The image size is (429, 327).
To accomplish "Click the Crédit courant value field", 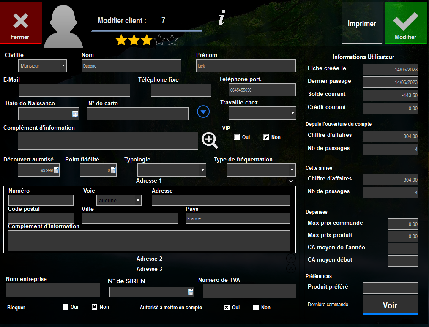I will pos(391,108).
